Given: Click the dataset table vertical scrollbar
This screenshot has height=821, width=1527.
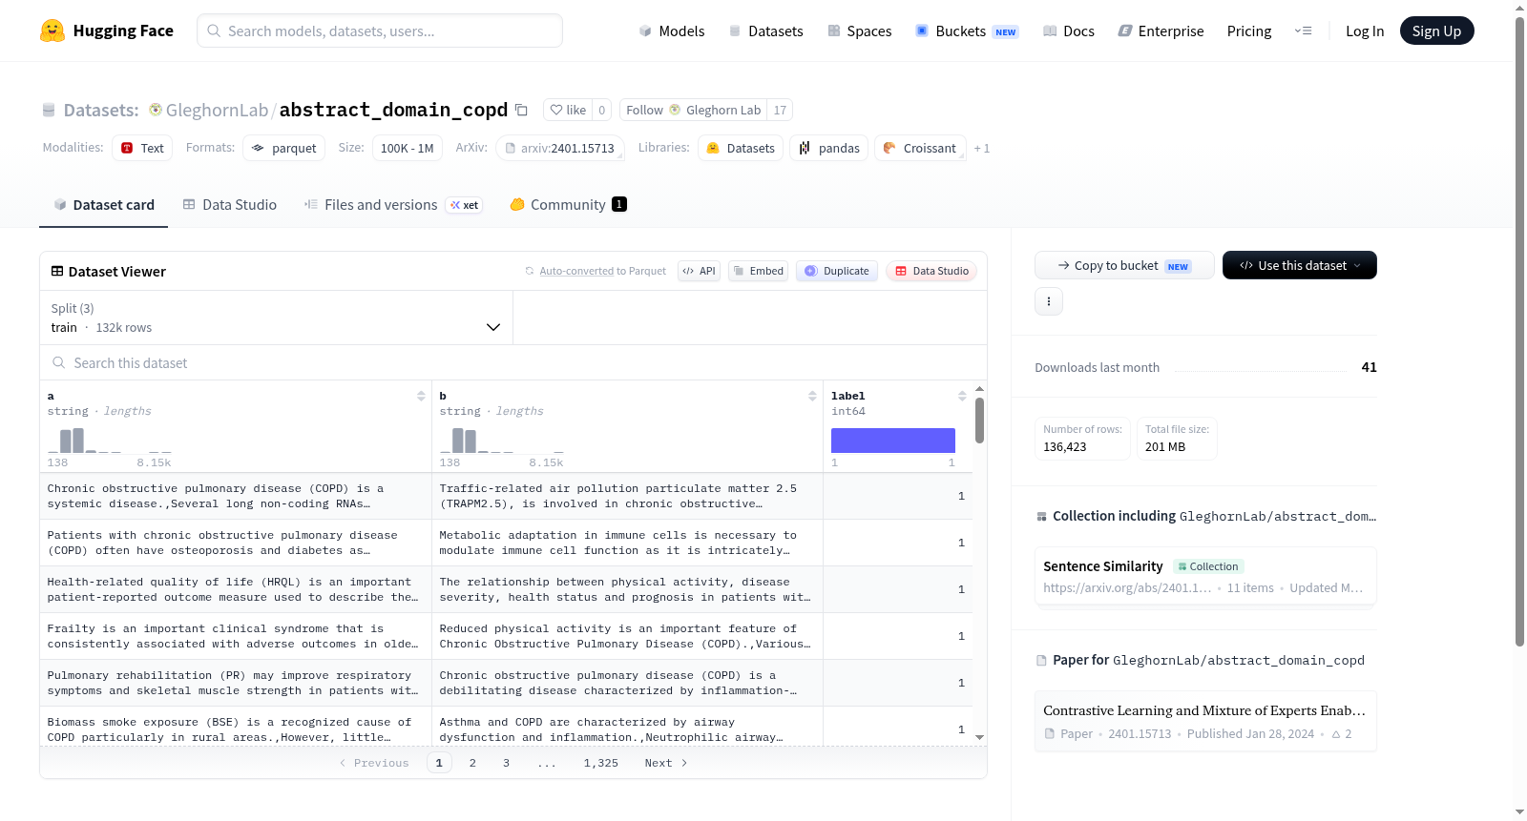Looking at the screenshot, I should click(x=979, y=421).
